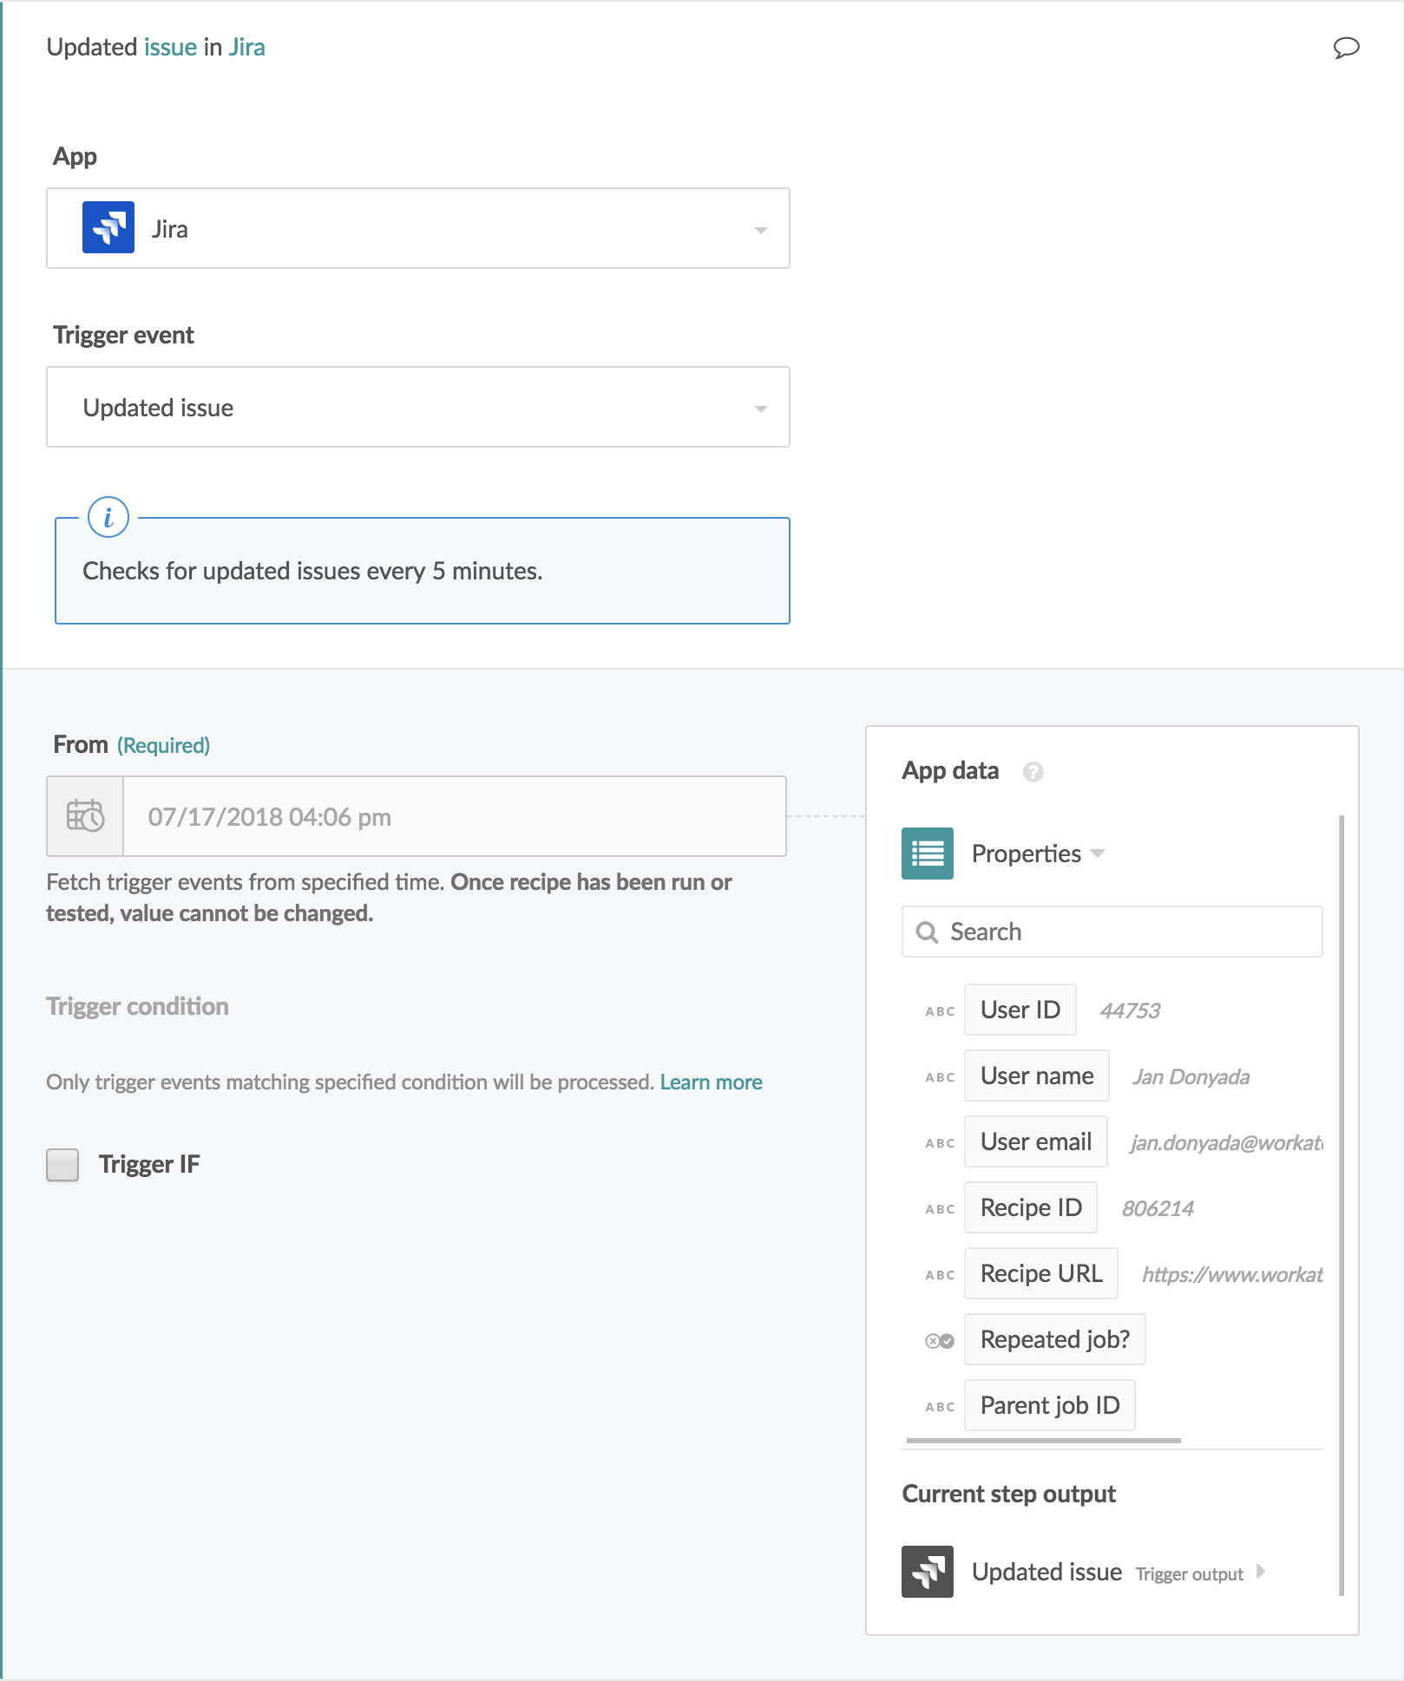Click the info icon above the notice
This screenshot has width=1404, height=1681.
click(x=108, y=518)
